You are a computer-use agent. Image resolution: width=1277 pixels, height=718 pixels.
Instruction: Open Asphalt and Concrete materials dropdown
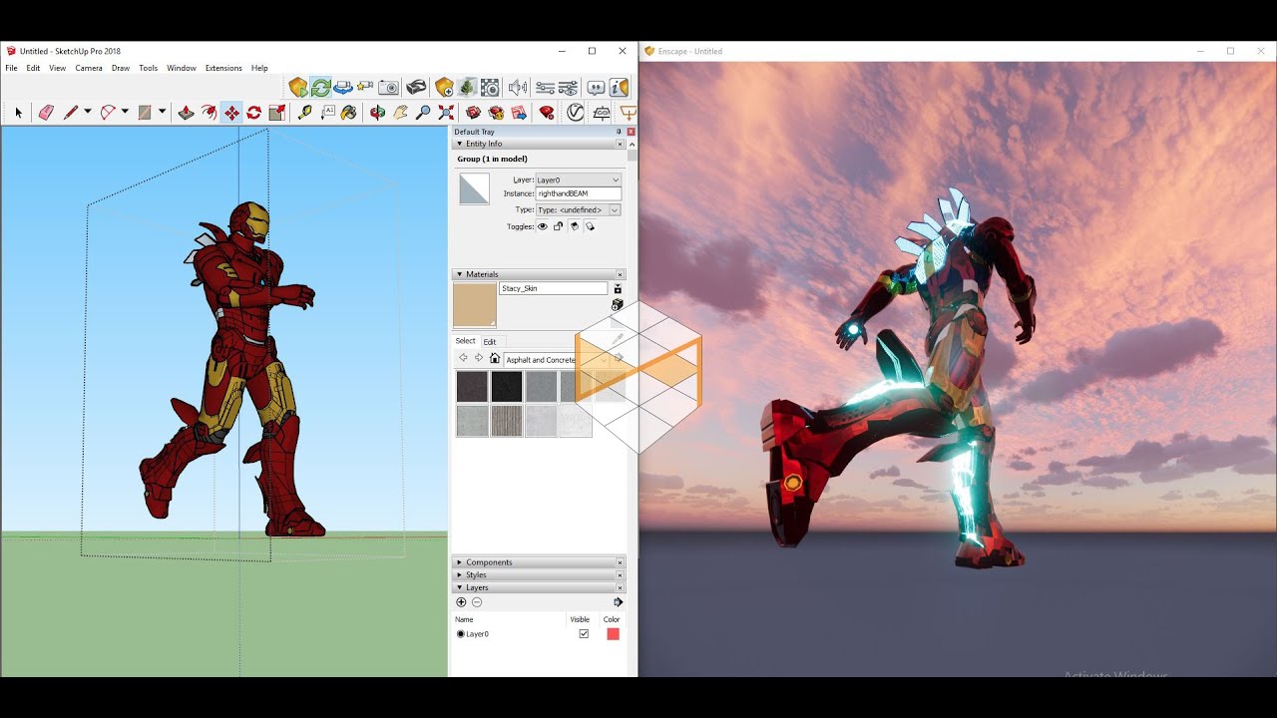pos(556,360)
